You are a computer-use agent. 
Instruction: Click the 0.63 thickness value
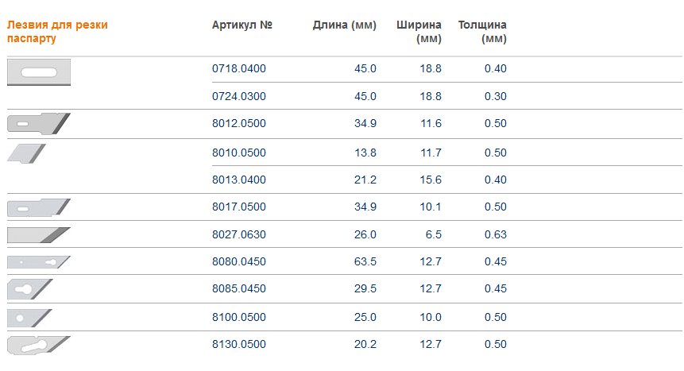(496, 234)
